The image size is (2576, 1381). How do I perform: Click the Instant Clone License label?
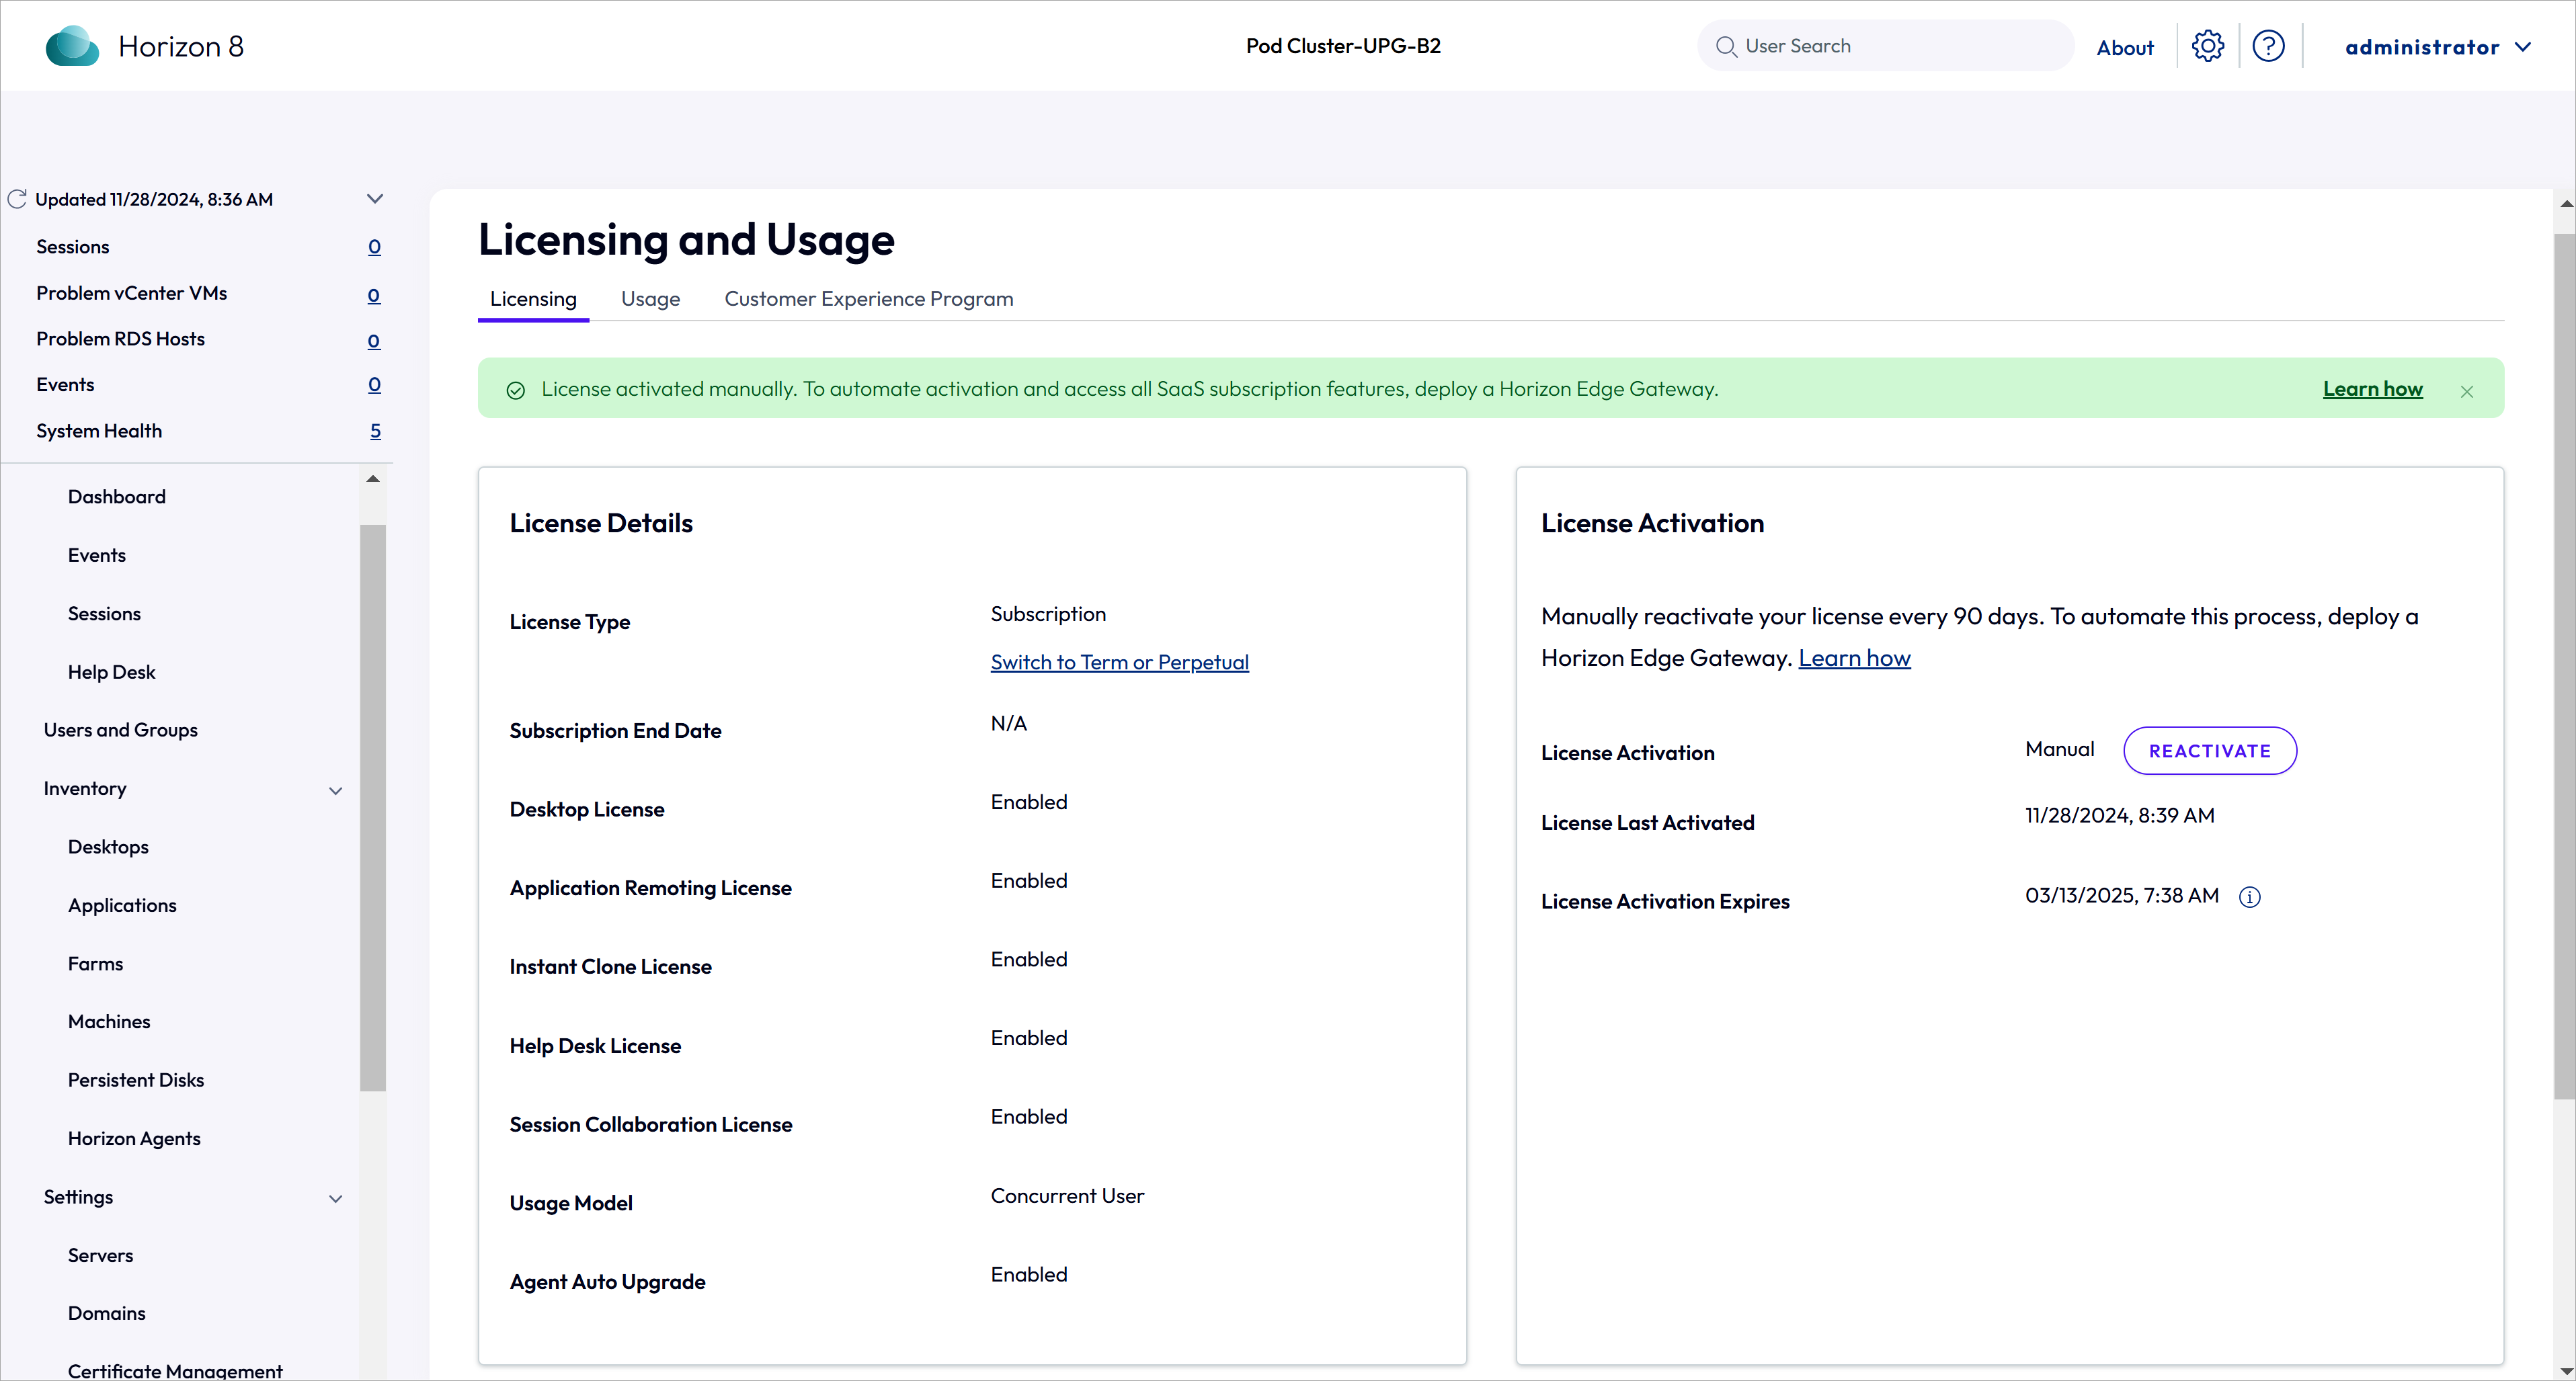pos(610,967)
